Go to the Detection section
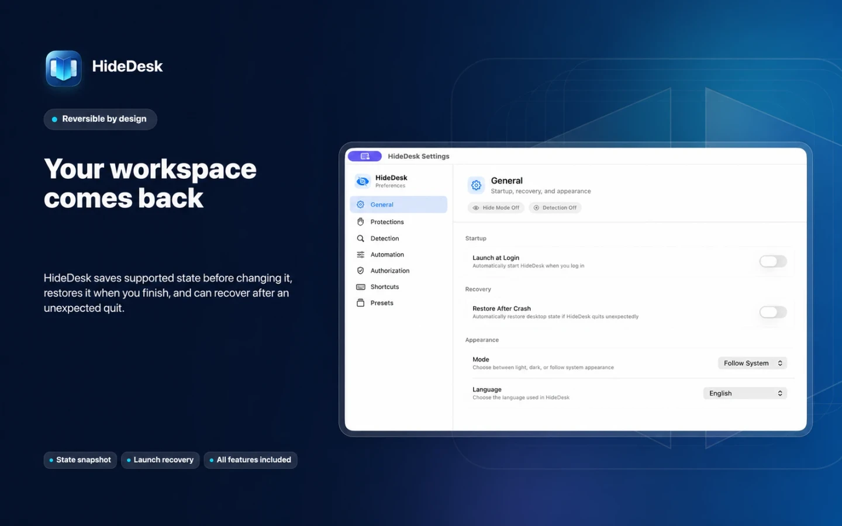Viewport: 842px width, 526px height. tap(398, 238)
